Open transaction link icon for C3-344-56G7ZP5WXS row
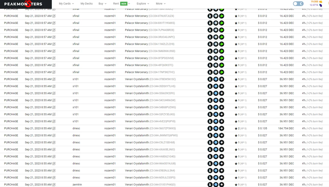329x187 pixels. click(x=54, y=128)
